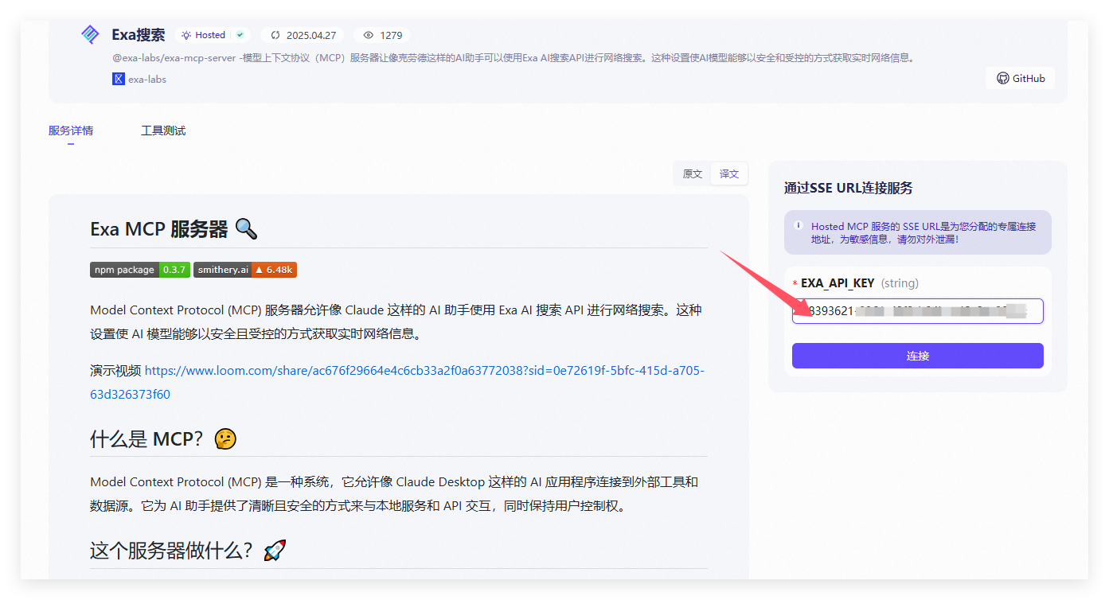Click the update date 2025.04.27 icon
The height and width of the screenshot is (600, 1109).
[x=276, y=35]
